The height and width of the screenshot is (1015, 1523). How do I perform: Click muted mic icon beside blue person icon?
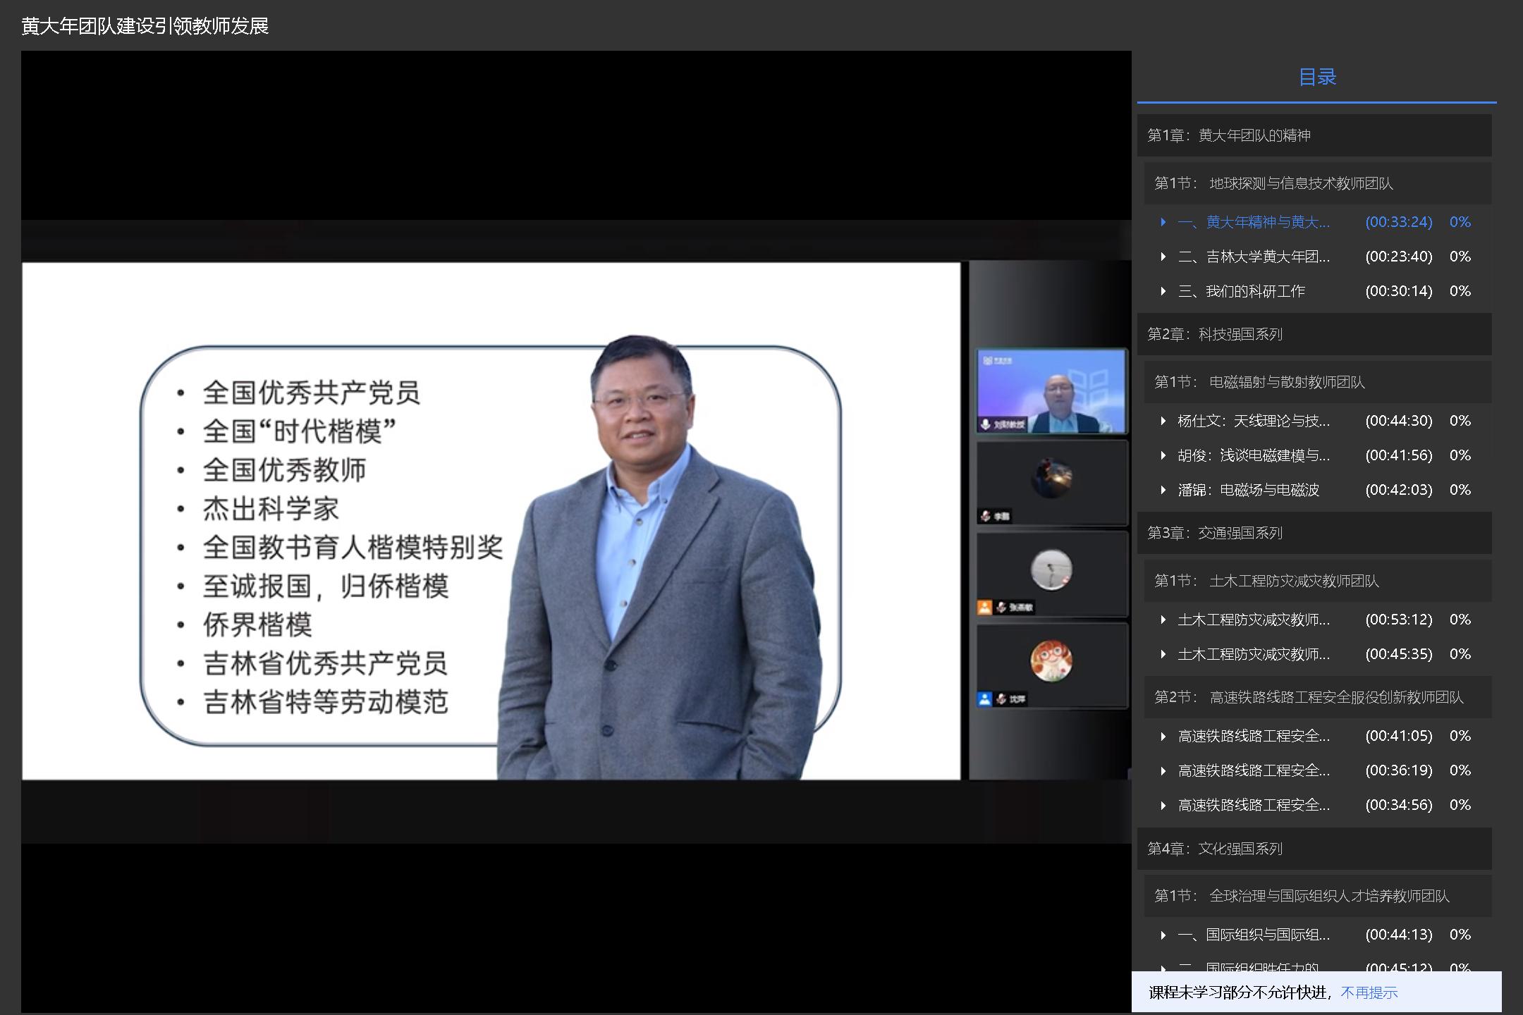click(x=1001, y=699)
